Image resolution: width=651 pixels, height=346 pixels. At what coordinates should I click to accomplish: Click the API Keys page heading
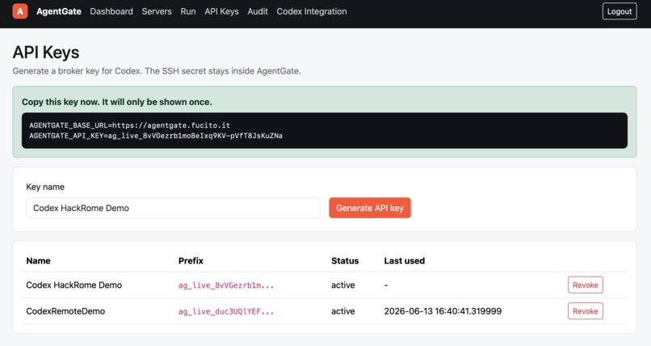click(46, 53)
